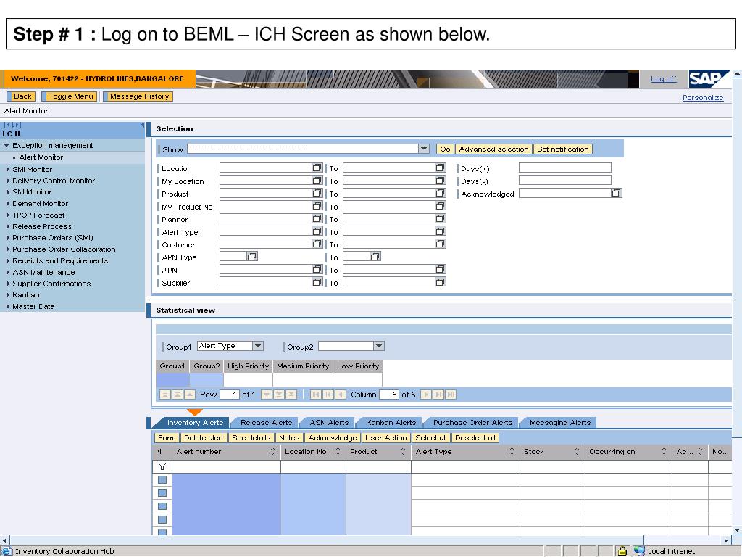The height and width of the screenshot is (557, 742).
Task: Click the Log off link
Action: 663,78
